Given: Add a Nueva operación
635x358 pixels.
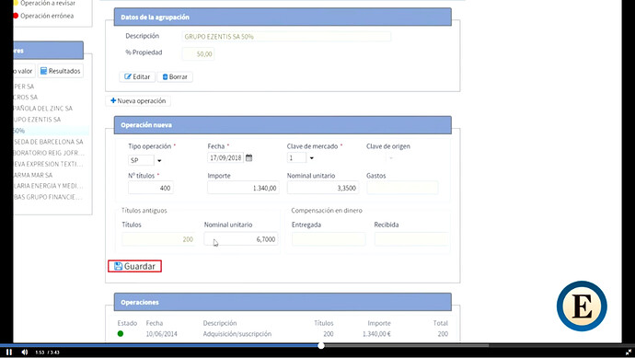Looking at the screenshot, I should pos(138,101).
